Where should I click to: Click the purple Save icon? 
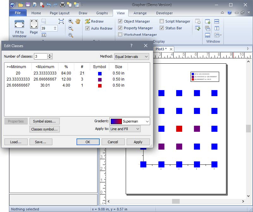click(x=28, y=5)
